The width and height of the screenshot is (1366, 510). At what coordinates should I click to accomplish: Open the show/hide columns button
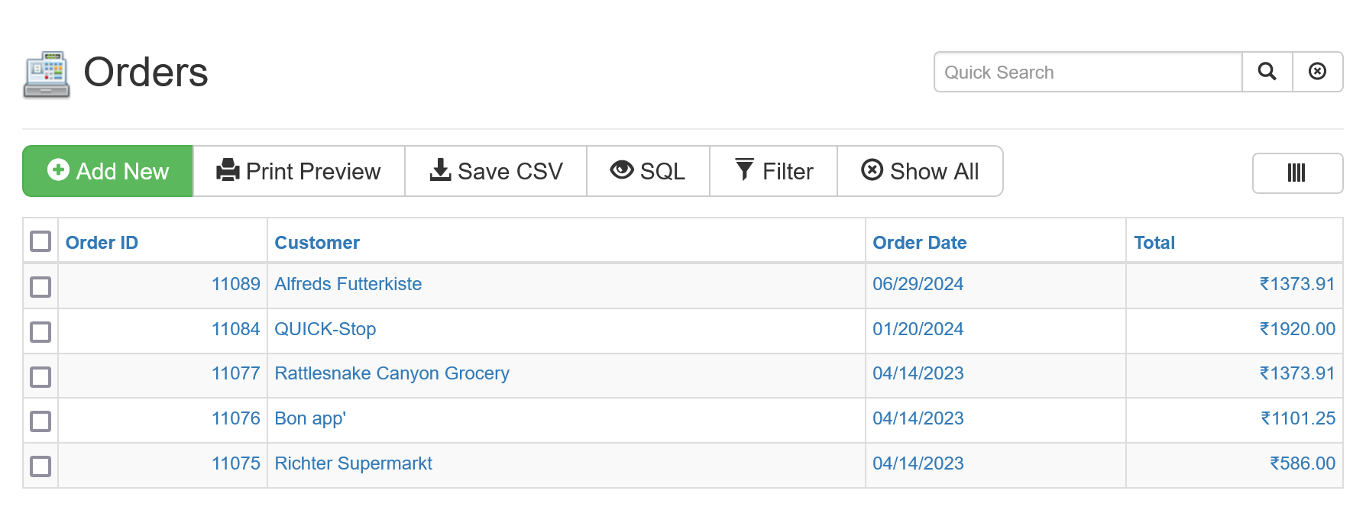[x=1296, y=173]
